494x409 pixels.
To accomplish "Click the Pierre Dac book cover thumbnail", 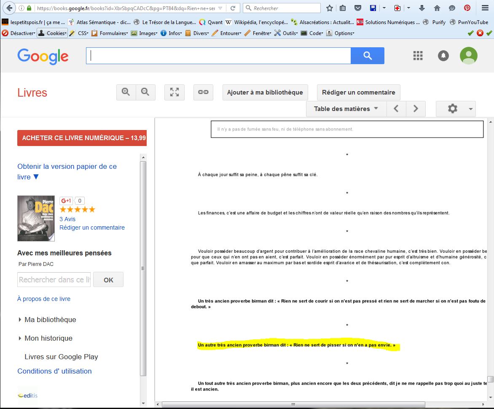I will [36, 218].
